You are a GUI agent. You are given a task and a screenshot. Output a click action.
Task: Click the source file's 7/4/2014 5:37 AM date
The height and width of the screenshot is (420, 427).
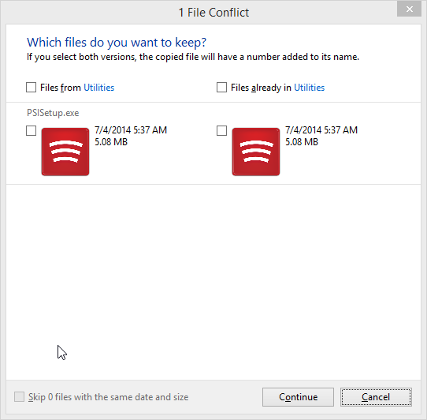click(131, 130)
